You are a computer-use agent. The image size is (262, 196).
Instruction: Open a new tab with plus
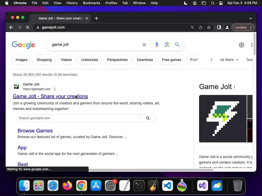(96, 18)
